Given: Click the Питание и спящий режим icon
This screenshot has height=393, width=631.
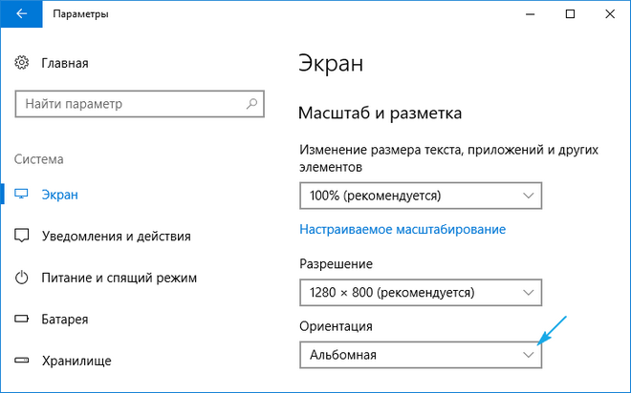Looking at the screenshot, I should (x=23, y=278).
